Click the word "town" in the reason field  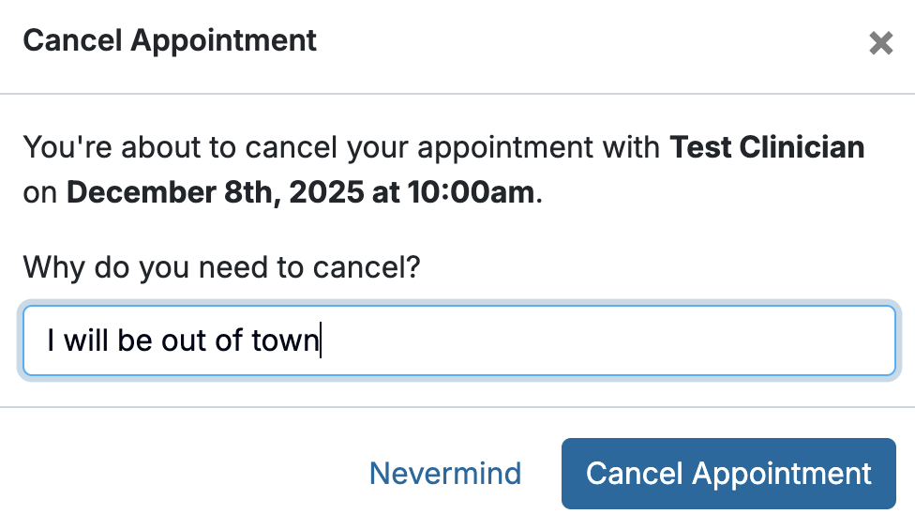click(x=285, y=340)
